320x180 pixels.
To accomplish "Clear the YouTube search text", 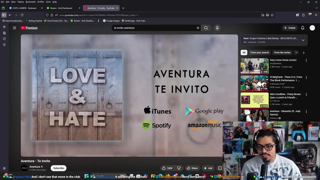I will pyautogui.click(x=198, y=28).
